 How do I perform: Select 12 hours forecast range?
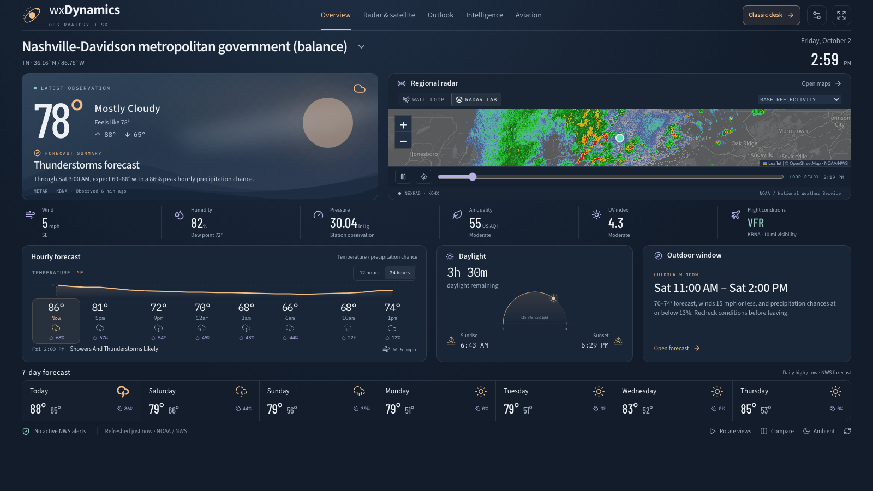pos(369,273)
